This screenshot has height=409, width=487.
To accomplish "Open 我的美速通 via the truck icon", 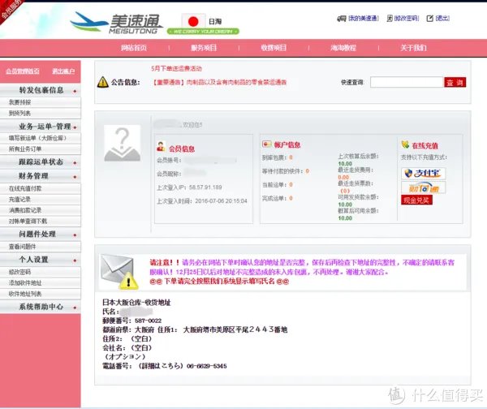I will click(x=342, y=19).
